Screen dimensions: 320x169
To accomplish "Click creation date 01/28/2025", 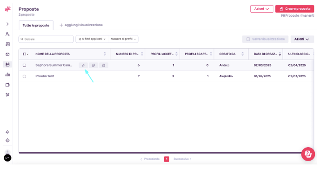I will 262,76.
